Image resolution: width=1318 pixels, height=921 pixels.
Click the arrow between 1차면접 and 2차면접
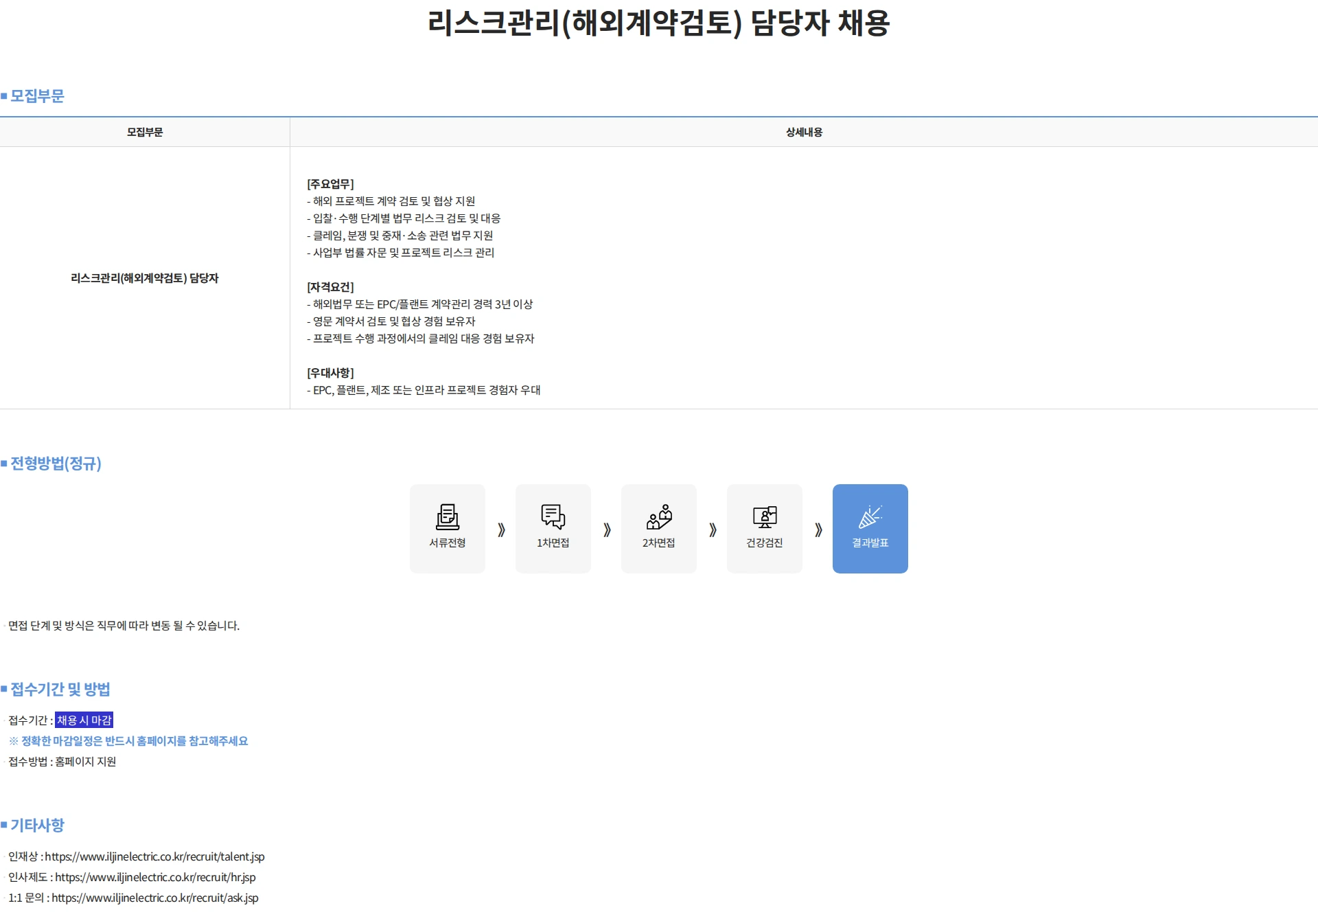click(607, 530)
